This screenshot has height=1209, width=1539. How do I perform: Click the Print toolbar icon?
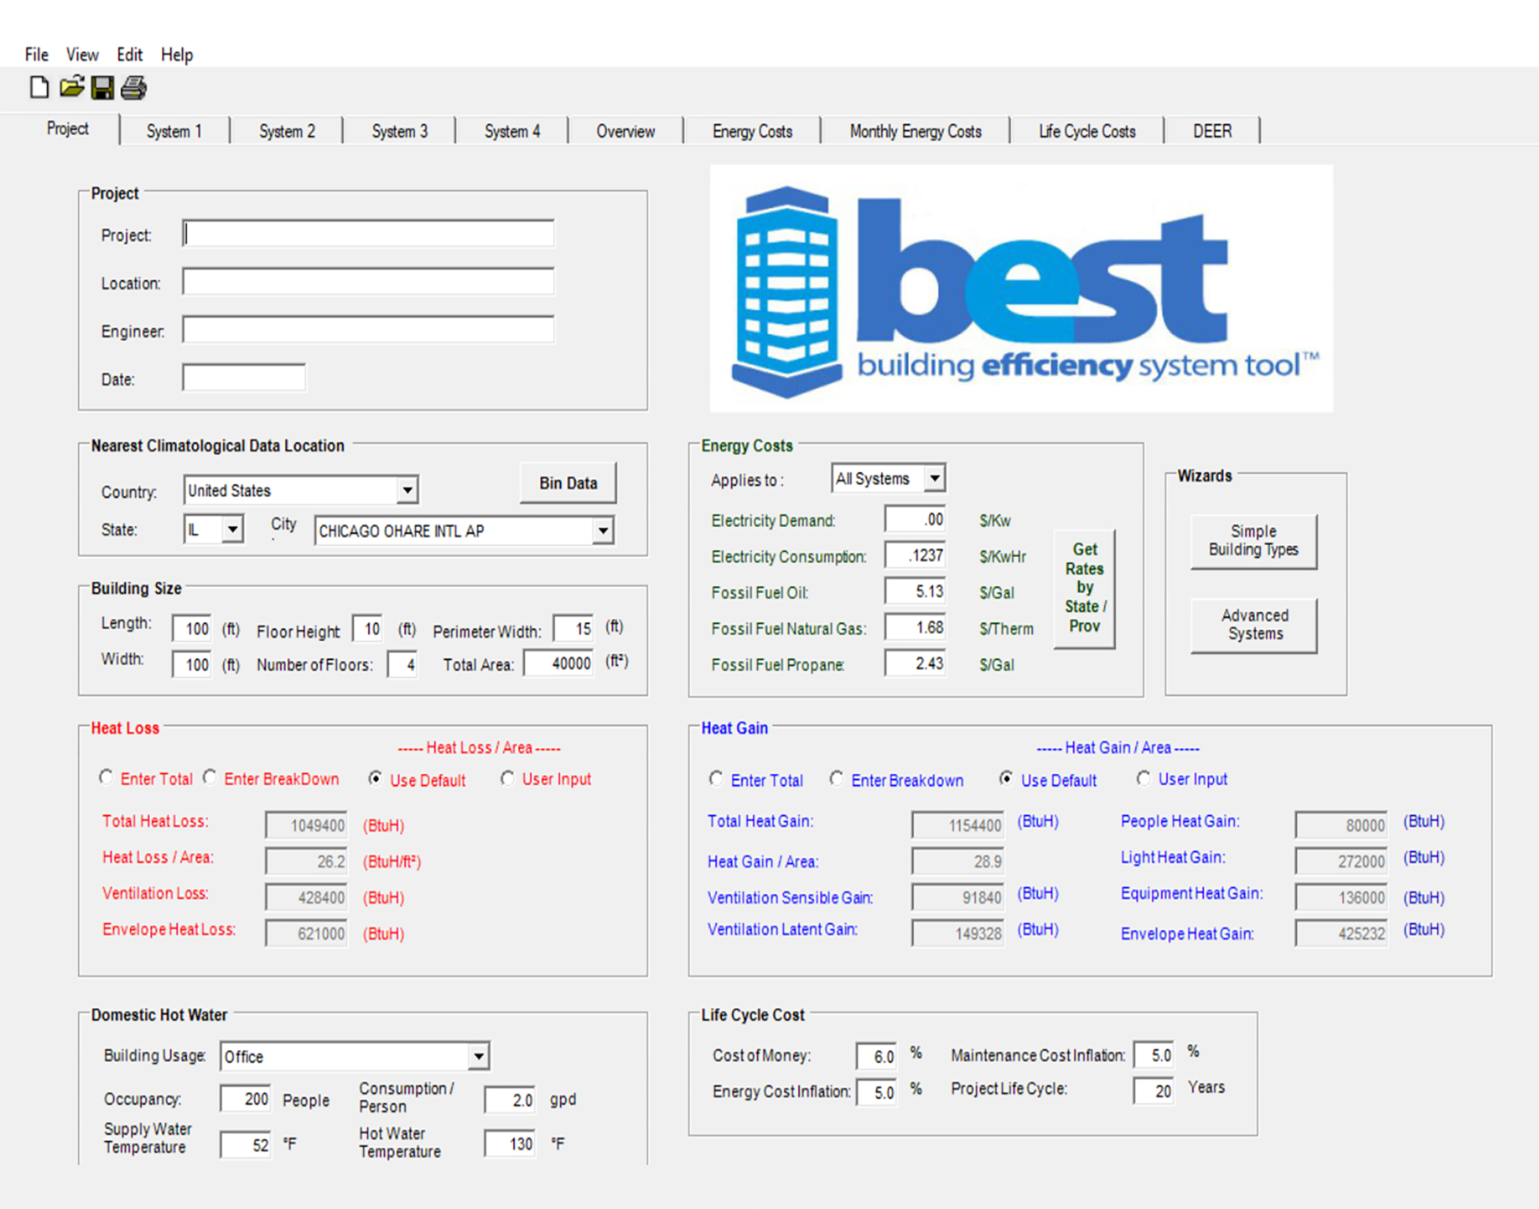(133, 88)
